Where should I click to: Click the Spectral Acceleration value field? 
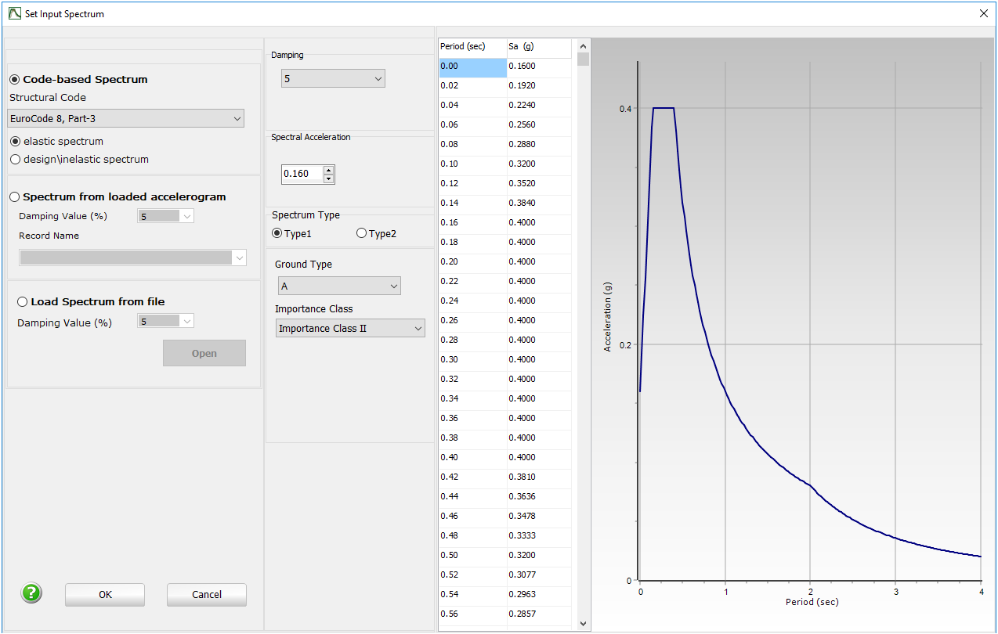(302, 174)
